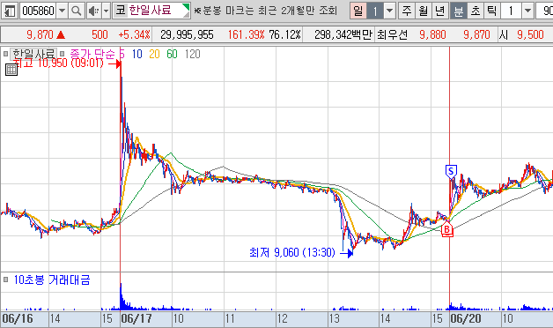Click the change rate +5.34%
Screen dimensions: 553x328
coord(134,34)
